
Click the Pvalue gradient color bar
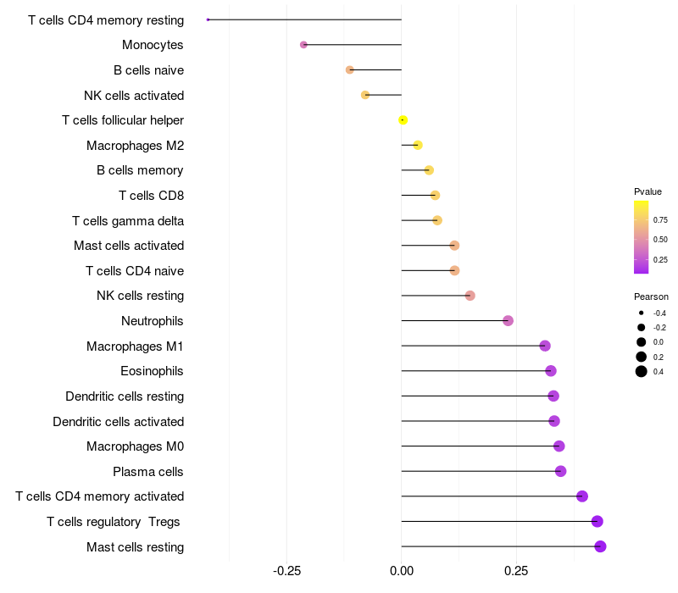click(x=642, y=237)
